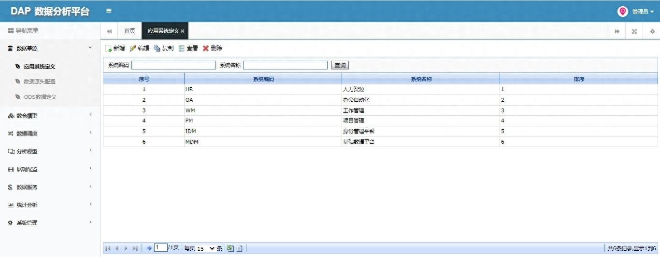The image size is (660, 257).
Task: Go to previous page in pager
Action: [x=117, y=248]
